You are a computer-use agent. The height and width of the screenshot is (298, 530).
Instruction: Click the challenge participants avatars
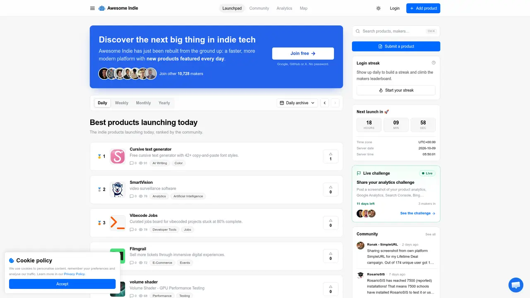click(366, 214)
